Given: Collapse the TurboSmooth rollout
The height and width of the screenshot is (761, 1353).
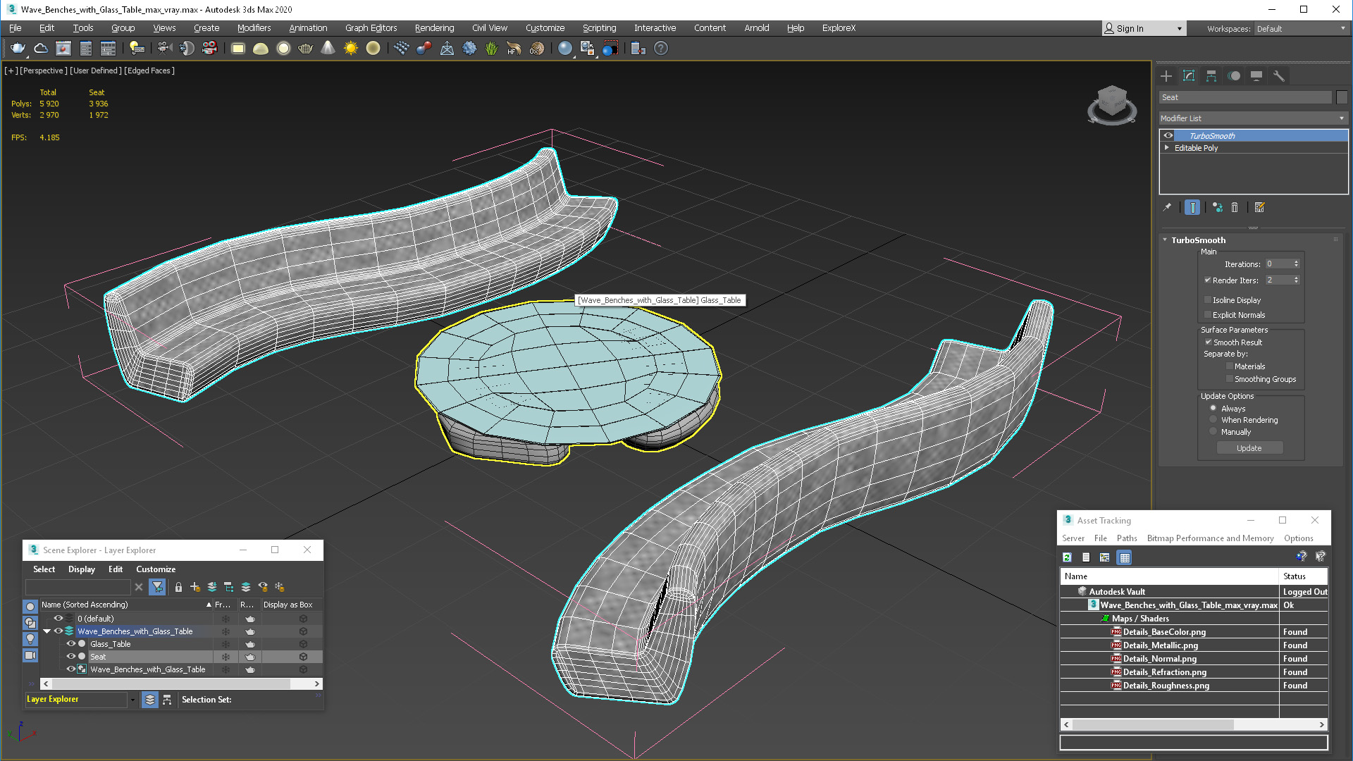Looking at the screenshot, I should 1165,240.
